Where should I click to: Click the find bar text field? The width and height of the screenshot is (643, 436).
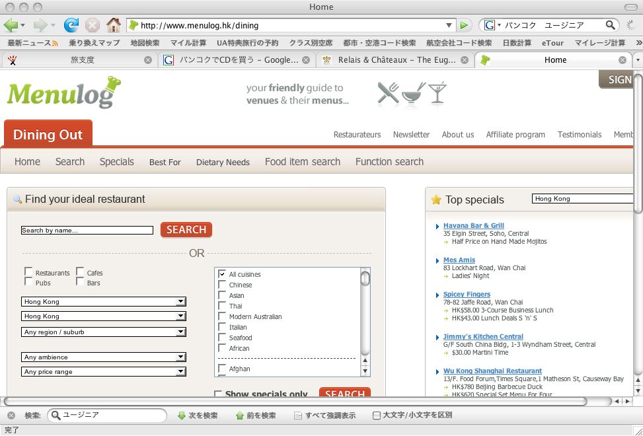tap(106, 416)
